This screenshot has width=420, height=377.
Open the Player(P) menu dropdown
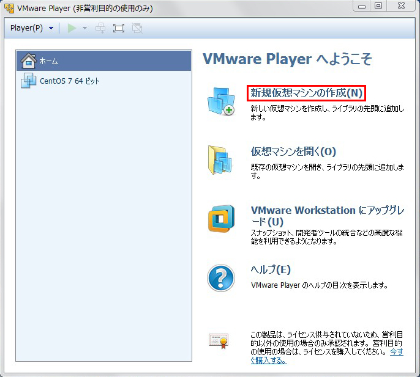[x=32, y=28]
